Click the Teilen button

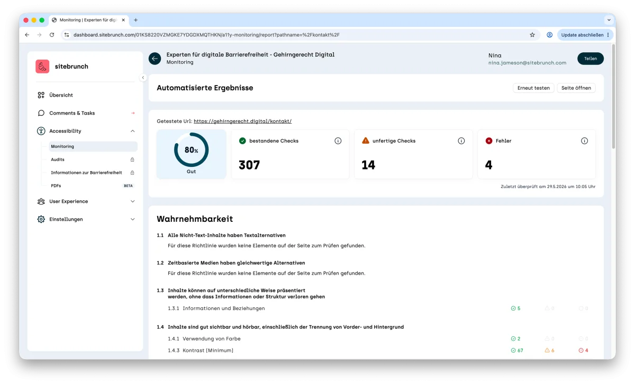[x=591, y=59]
